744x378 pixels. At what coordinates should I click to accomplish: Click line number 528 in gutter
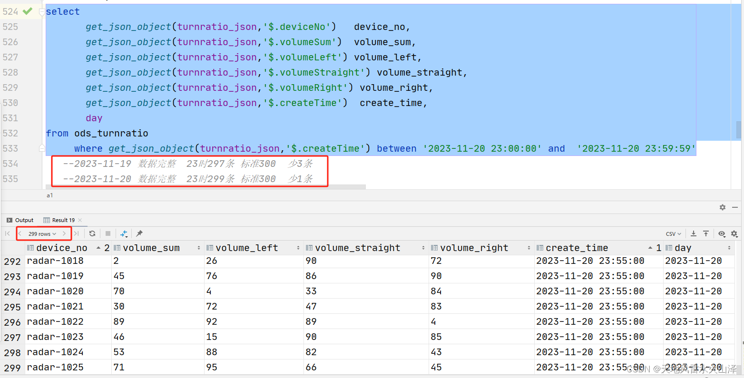pyautogui.click(x=10, y=72)
